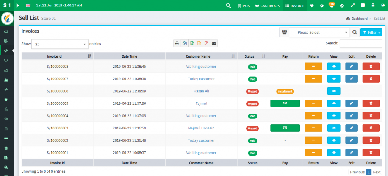
Task: Click the table Search input field
Action: [361, 44]
